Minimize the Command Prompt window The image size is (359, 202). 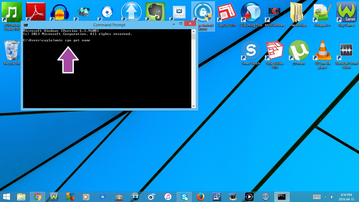[x=173, y=24]
